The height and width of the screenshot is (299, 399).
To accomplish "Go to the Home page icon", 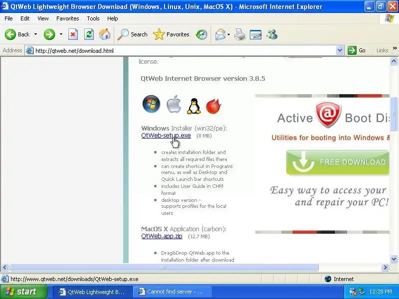I will click(x=105, y=34).
